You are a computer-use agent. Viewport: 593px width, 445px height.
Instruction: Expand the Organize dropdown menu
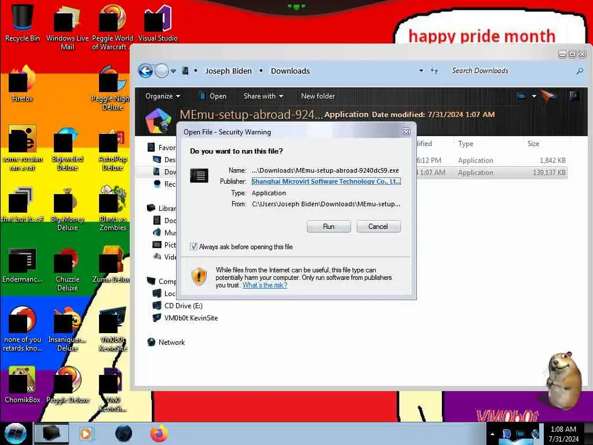[x=163, y=96]
